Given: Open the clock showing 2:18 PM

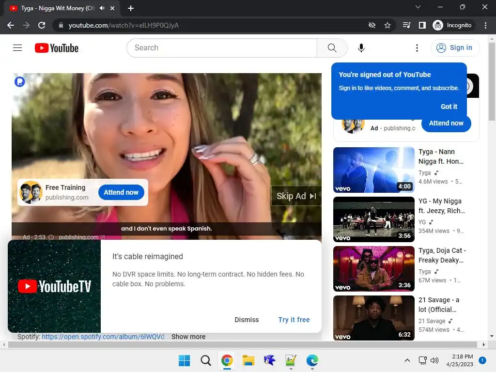Looking at the screenshot, I should click(x=460, y=360).
